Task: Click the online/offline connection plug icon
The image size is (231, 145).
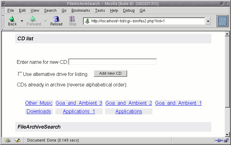Action: pyautogui.click(x=219, y=140)
